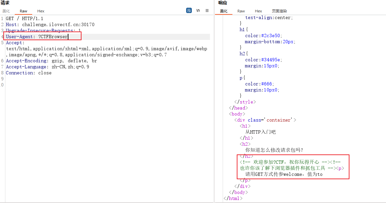This screenshot has width=386, height=203.
Task: Click the 响应 panel title
Action: [223, 3]
